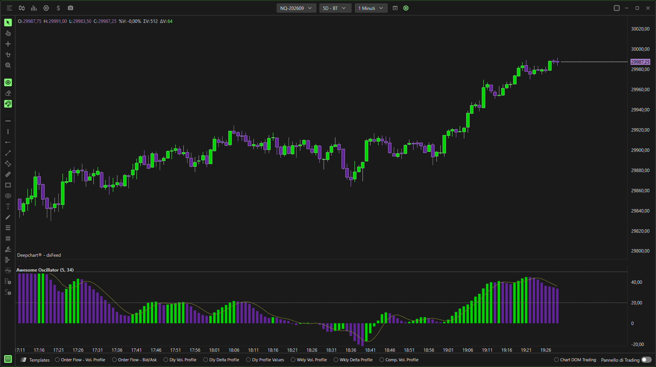Take a chart screenshot with the camera icon

tap(71, 8)
